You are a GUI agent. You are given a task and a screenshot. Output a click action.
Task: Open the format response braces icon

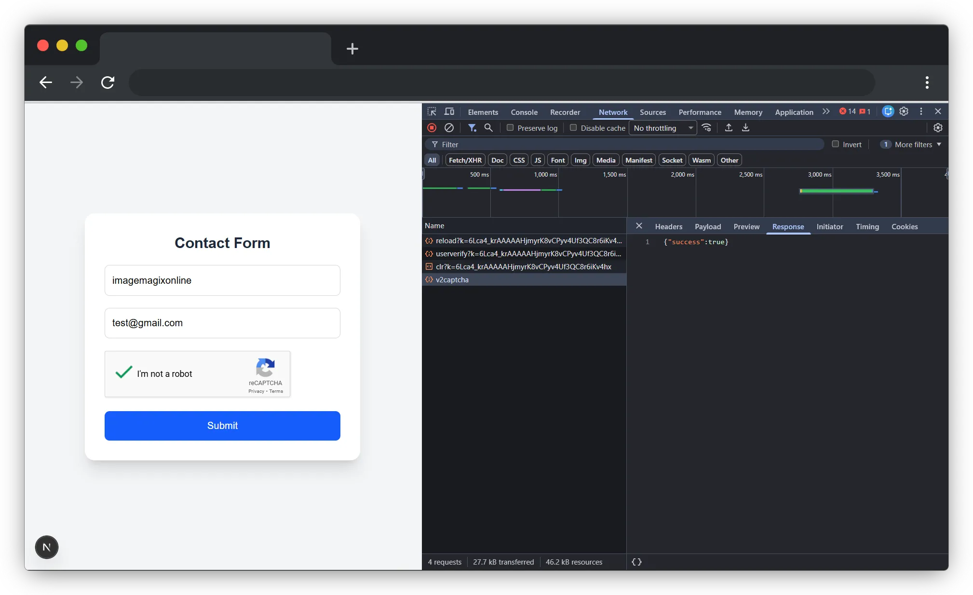(x=635, y=562)
